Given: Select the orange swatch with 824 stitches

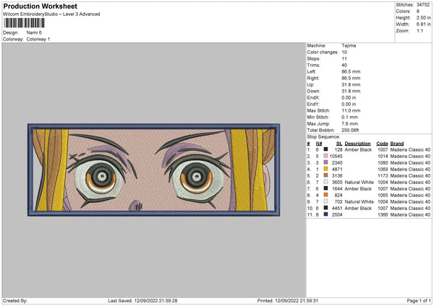Looking at the screenshot, I should [325, 195].
